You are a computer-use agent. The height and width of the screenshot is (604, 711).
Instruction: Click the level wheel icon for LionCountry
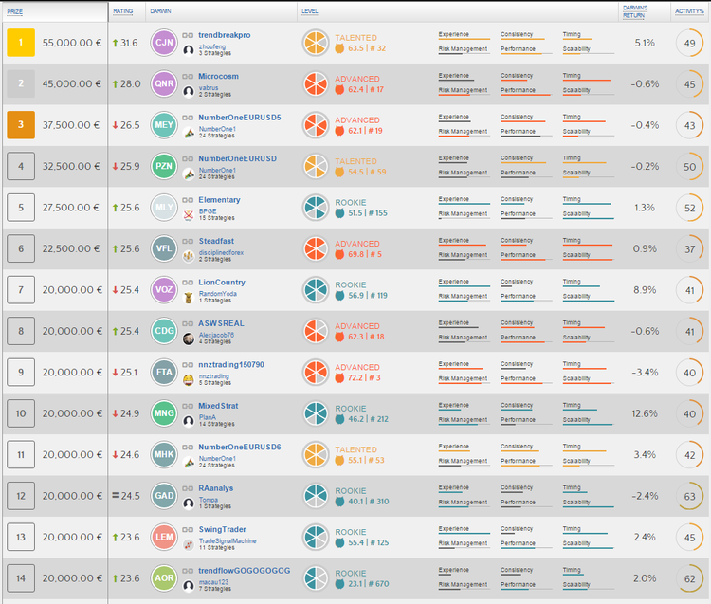pos(316,290)
